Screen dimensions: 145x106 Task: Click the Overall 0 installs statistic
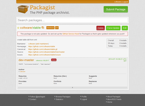[x=117, y=40]
